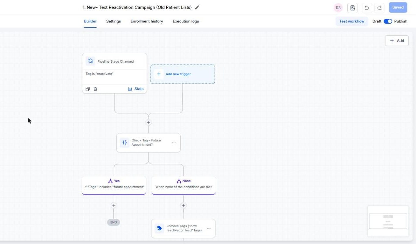Click the Saved button
This screenshot has width=416, height=244.
click(x=398, y=7)
